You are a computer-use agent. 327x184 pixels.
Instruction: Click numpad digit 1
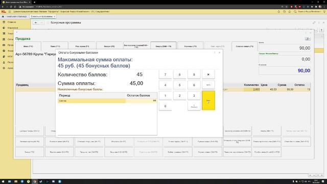click(x=165, y=96)
